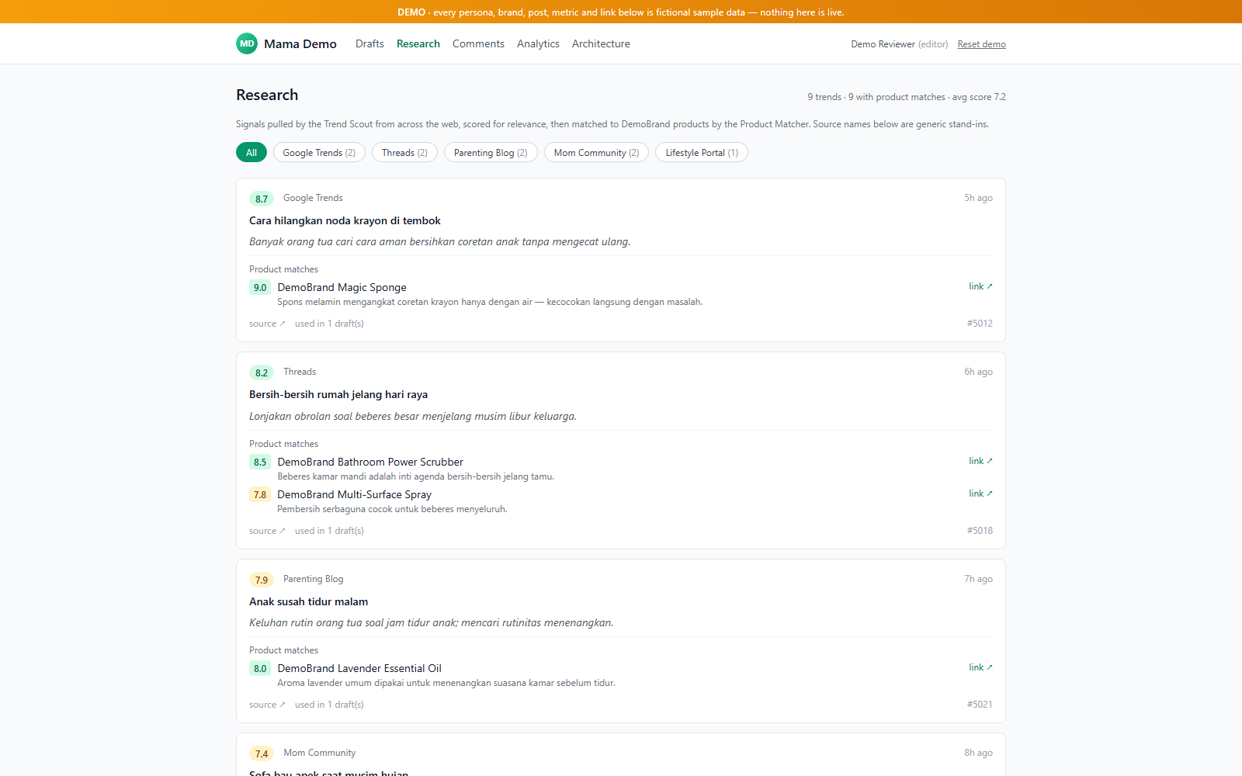The width and height of the screenshot is (1242, 776).
Task: Filter by Lifestyle Portal (1)
Action: click(702, 153)
